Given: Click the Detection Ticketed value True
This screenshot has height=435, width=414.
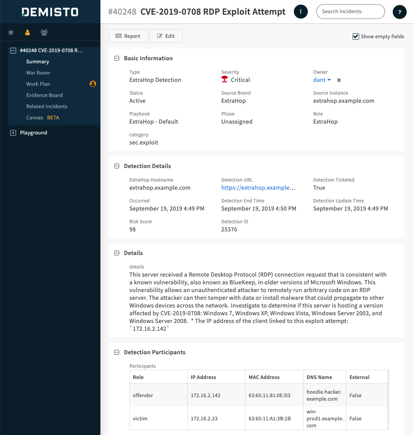Looking at the screenshot, I should tap(319, 188).
